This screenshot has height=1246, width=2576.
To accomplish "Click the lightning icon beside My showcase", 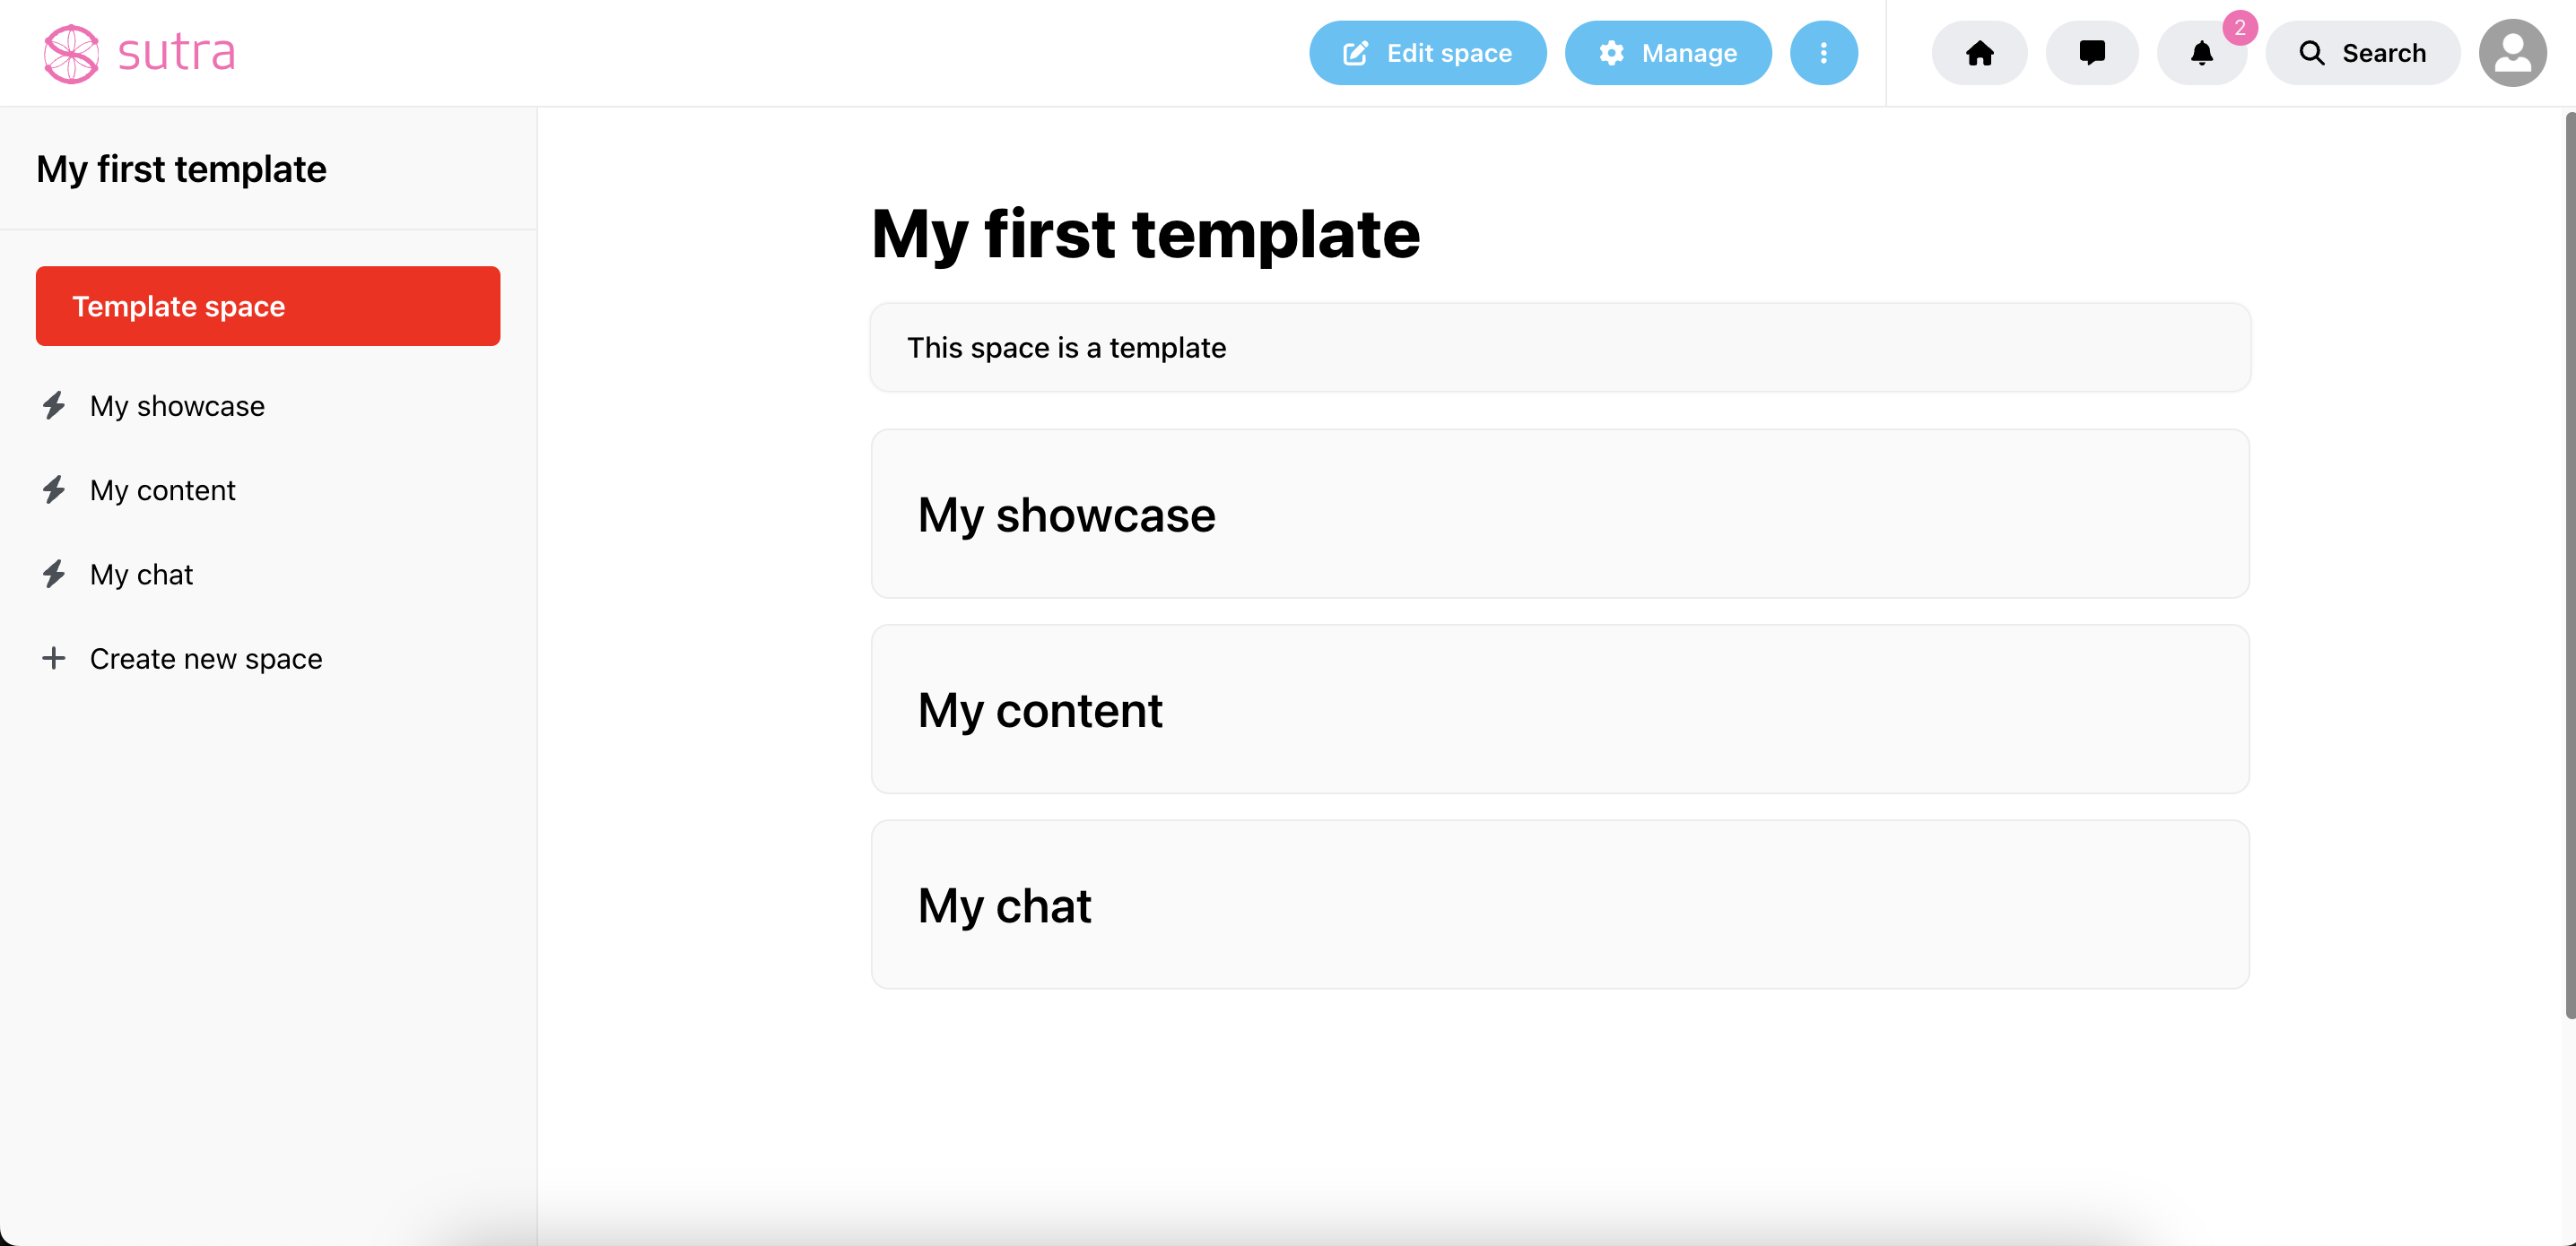I will 54,406.
